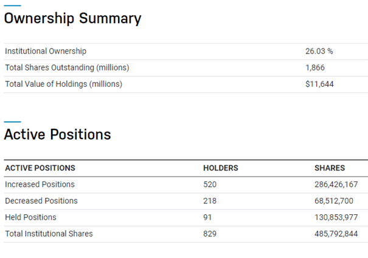Click the $11,644 holdings value
368x258 pixels.
pyautogui.click(x=319, y=84)
